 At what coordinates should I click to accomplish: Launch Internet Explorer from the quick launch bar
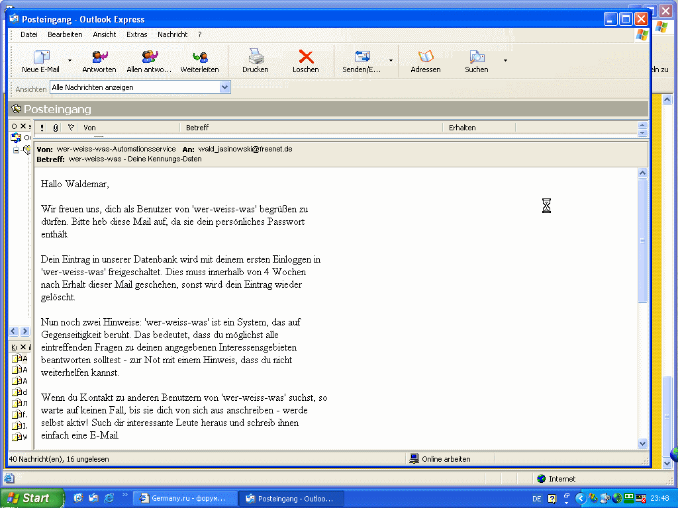click(x=109, y=498)
